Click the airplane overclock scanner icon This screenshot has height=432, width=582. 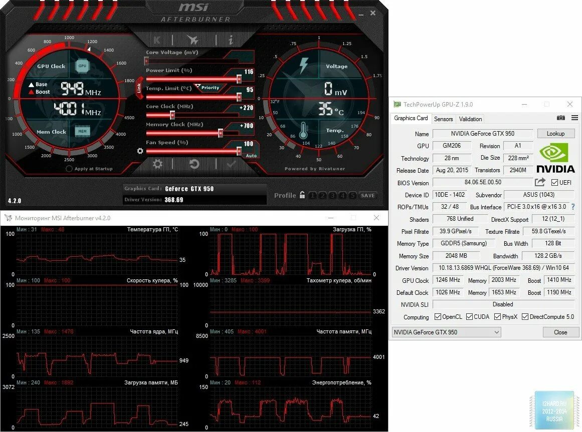(192, 40)
